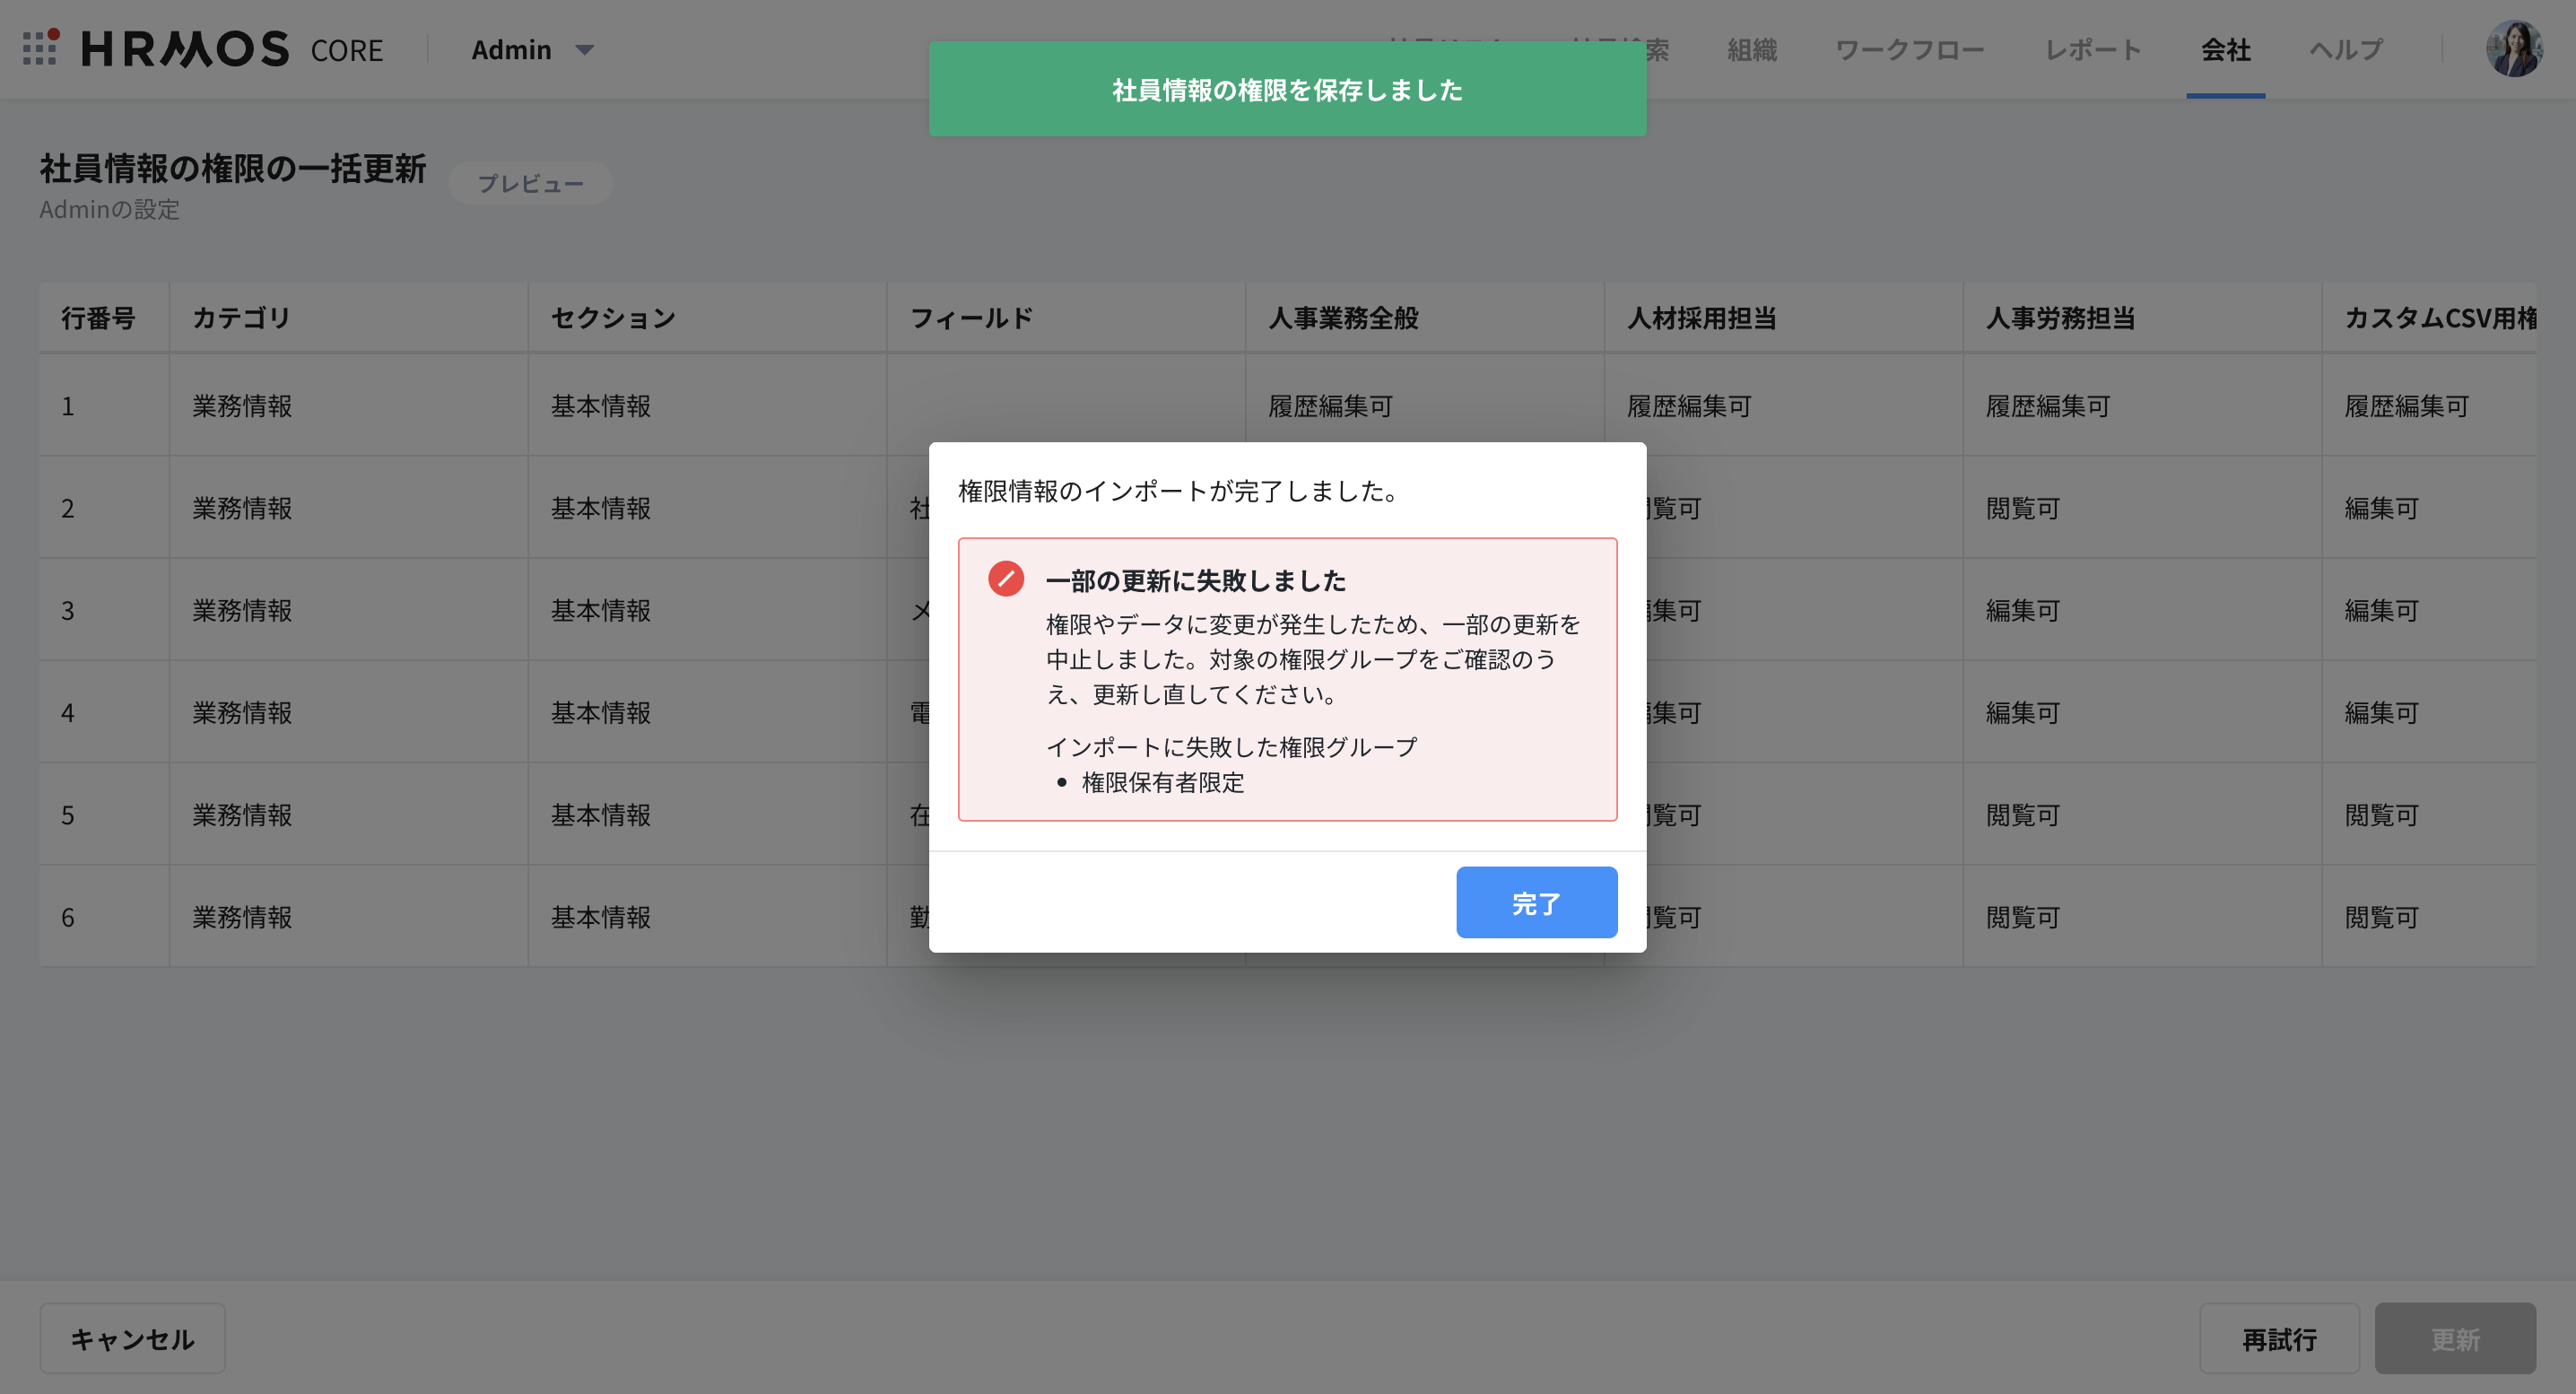Image resolution: width=2576 pixels, height=1394 pixels.
Task: Click the 権限保有者限定 list item
Action: coord(1163,783)
